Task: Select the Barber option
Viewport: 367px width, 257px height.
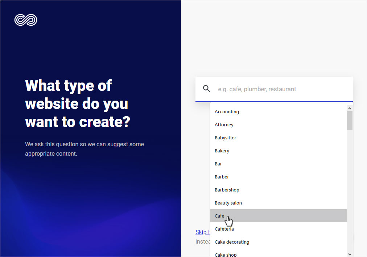Action: (x=278, y=177)
